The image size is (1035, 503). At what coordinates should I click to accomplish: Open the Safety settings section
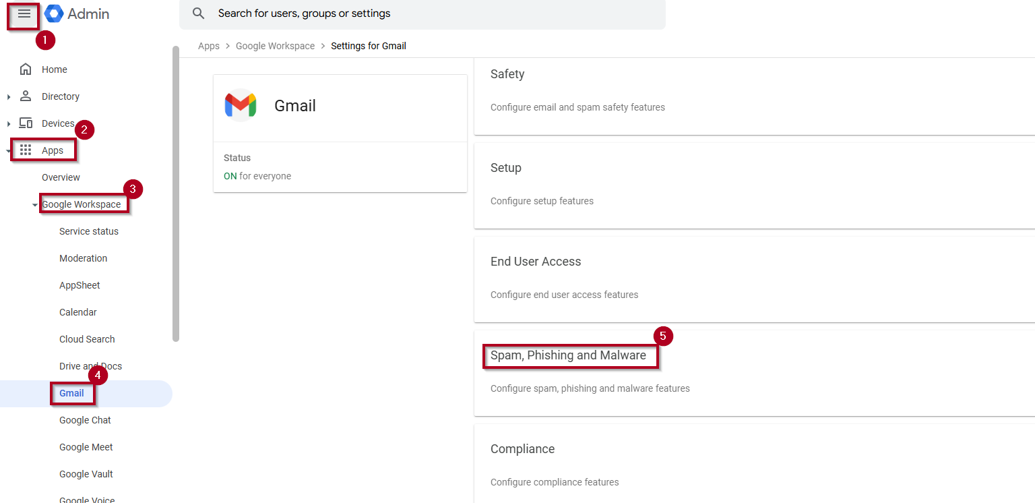(755, 96)
